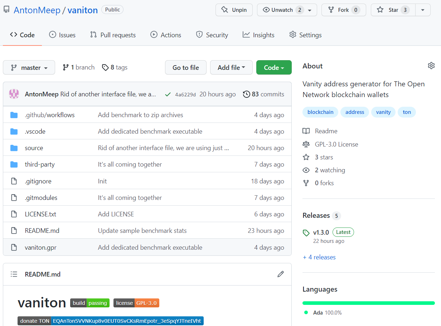Fork the repository

344,10
